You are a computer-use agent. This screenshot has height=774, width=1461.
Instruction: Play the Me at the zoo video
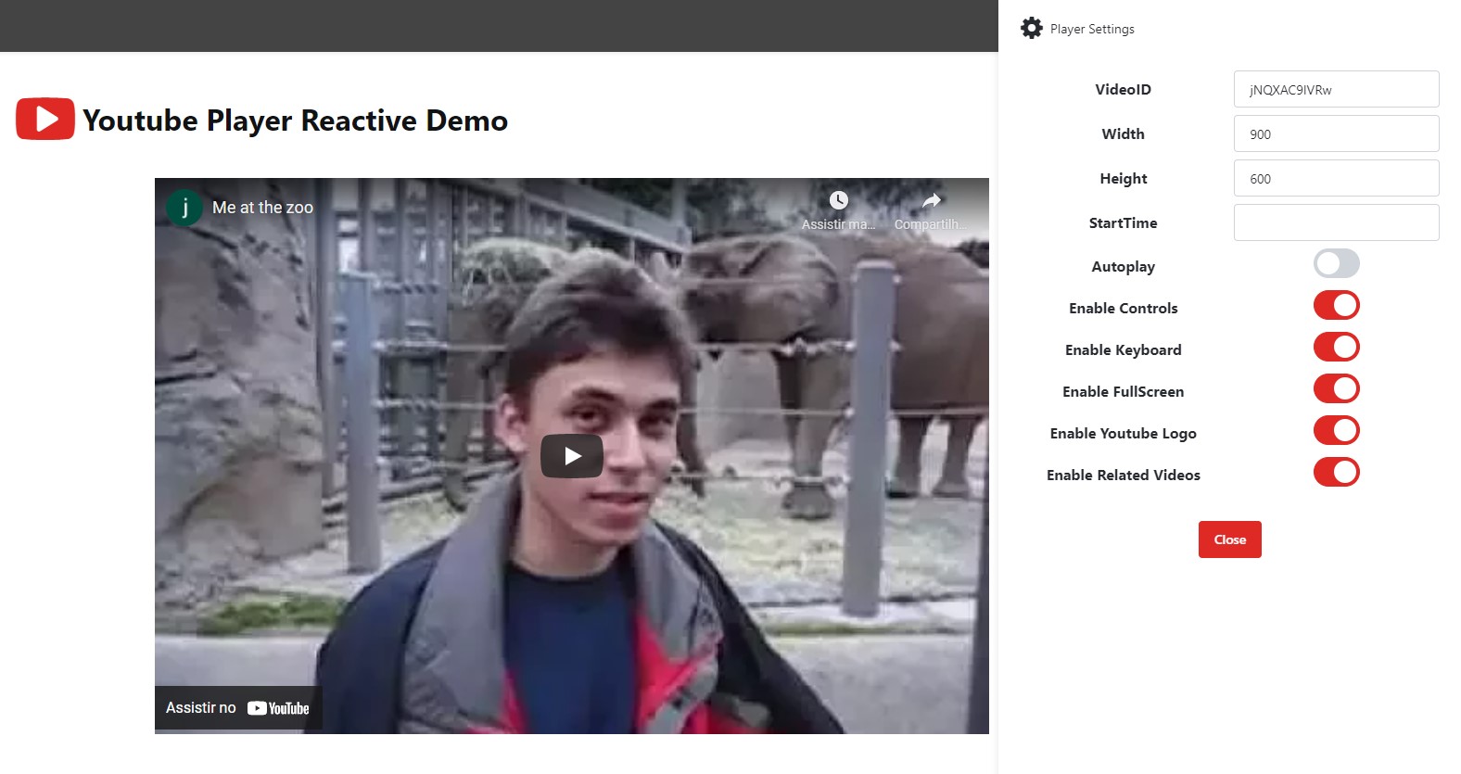coord(572,456)
